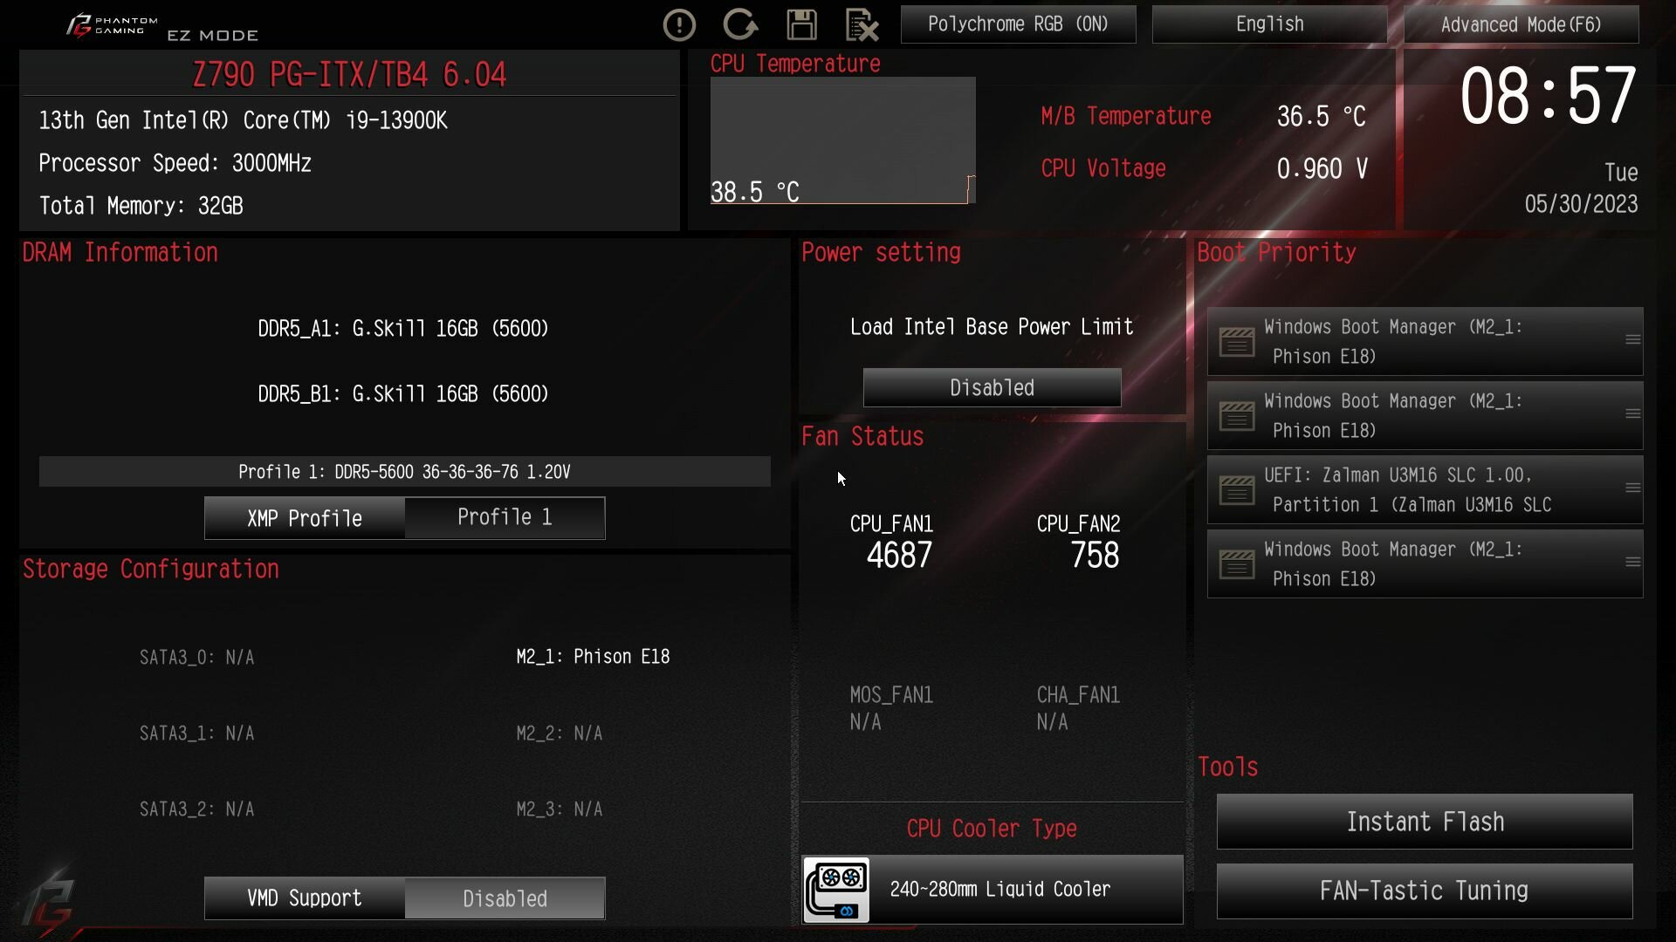1676x942 pixels.
Task: Open the English language dropdown
Action: (x=1269, y=24)
